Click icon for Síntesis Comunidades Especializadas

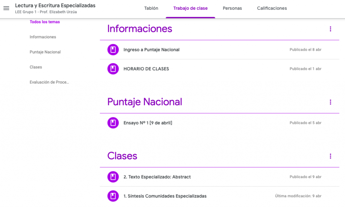pos(113,196)
